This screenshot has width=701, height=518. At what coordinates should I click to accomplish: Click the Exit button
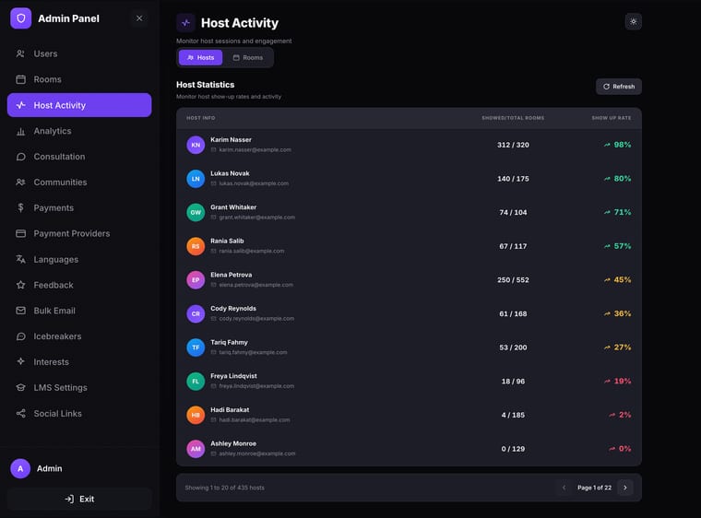[79, 499]
